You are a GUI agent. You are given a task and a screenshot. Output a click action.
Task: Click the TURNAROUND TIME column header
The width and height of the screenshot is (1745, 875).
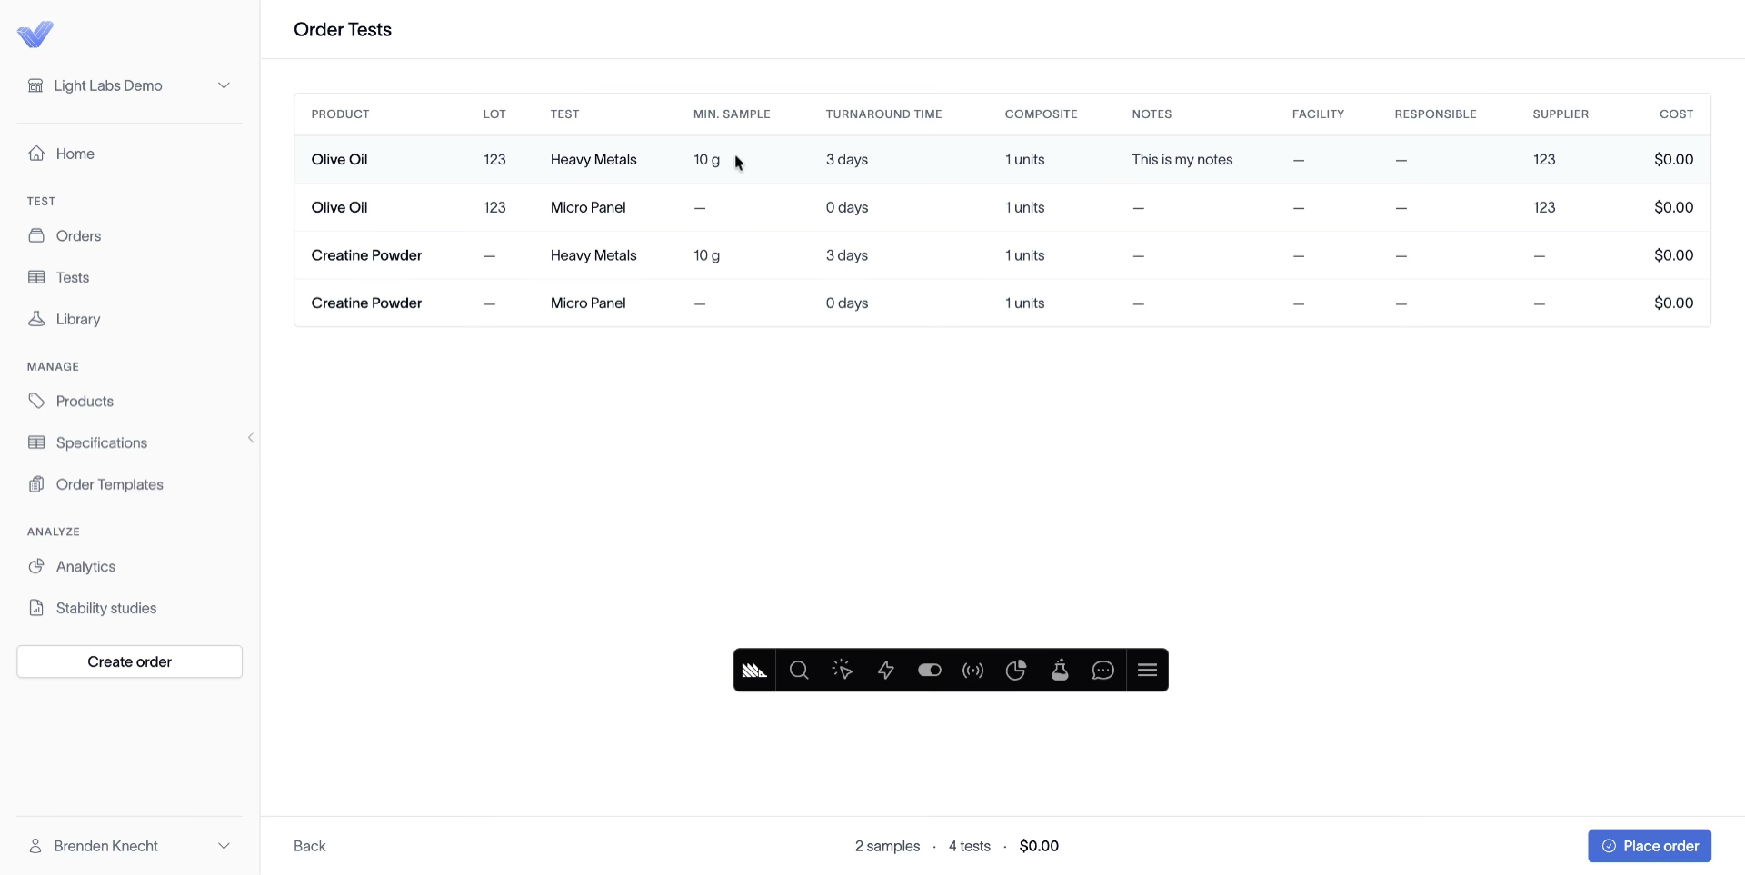883,114
